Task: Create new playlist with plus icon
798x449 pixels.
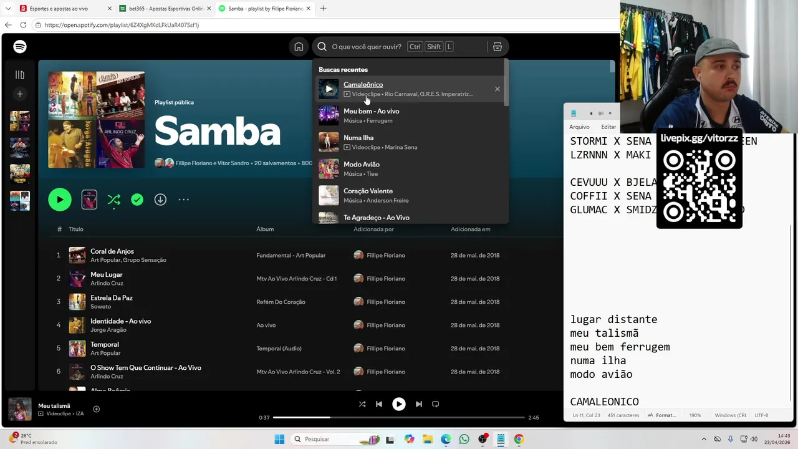Action: click(20, 94)
